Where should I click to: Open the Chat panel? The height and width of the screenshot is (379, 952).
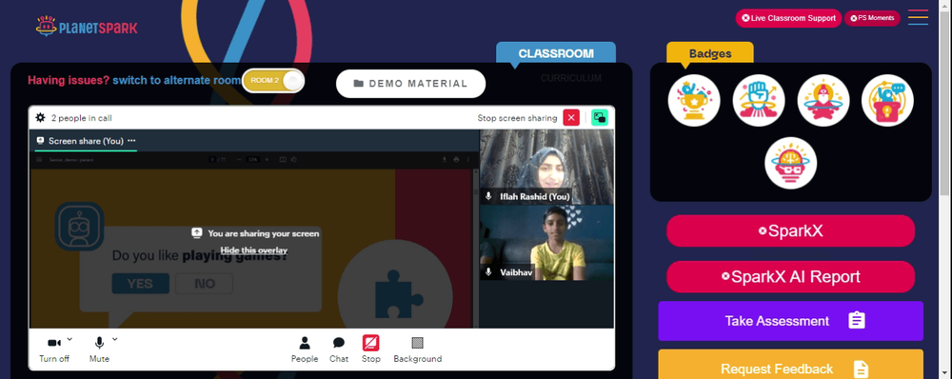point(339,350)
